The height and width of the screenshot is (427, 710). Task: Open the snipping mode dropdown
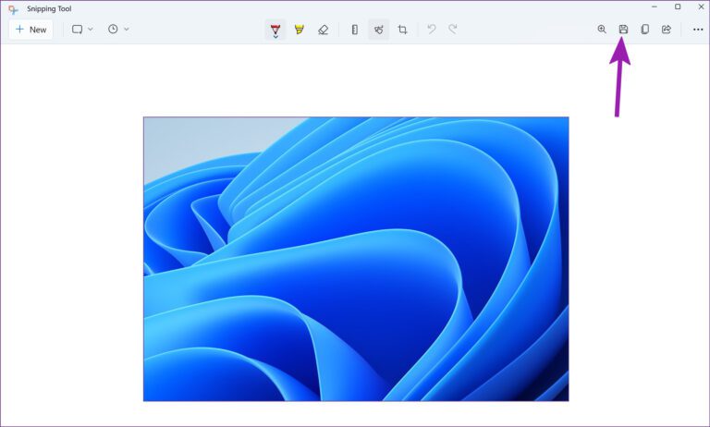pos(82,30)
